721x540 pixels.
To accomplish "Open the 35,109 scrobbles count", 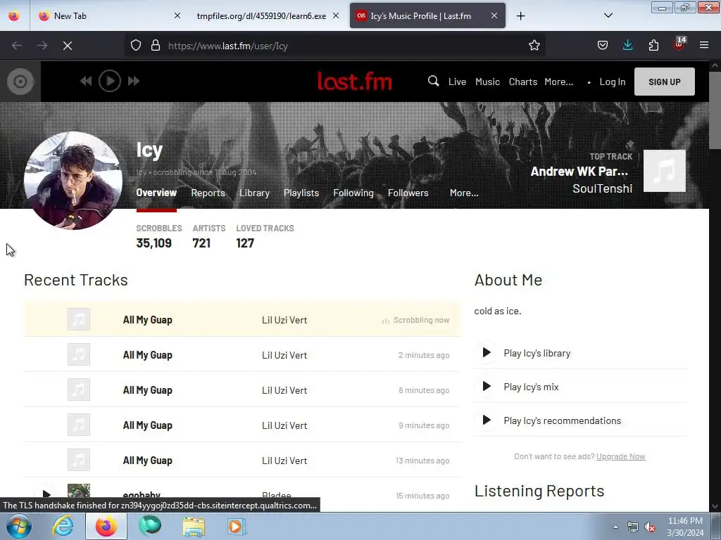I will point(153,243).
